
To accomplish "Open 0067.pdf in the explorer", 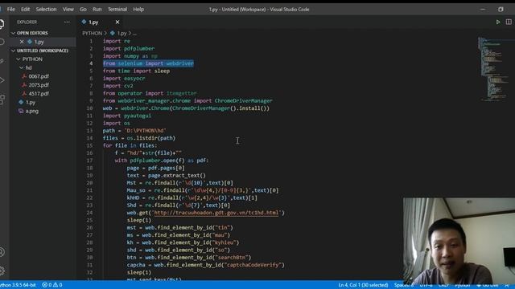I will pyautogui.click(x=39, y=76).
